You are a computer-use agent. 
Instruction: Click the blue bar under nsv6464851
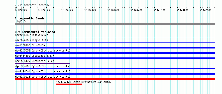click(115, 58)
